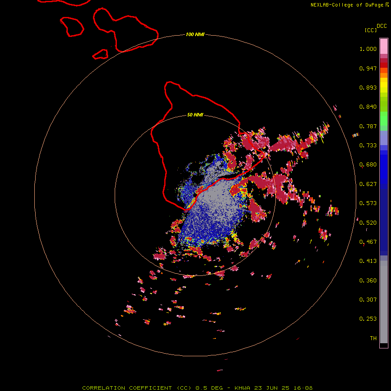Click the 0.787 scale value
This screenshot has height=391, width=391.
[x=368, y=126]
